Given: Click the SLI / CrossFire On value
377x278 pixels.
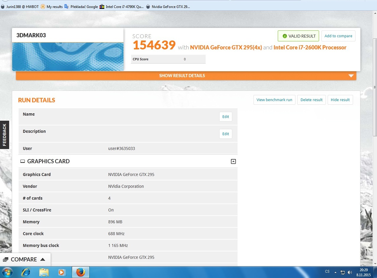Looking at the screenshot, I should coord(111,210).
